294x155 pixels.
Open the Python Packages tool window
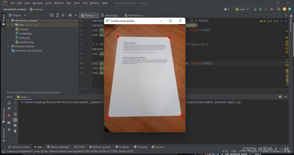58,147
